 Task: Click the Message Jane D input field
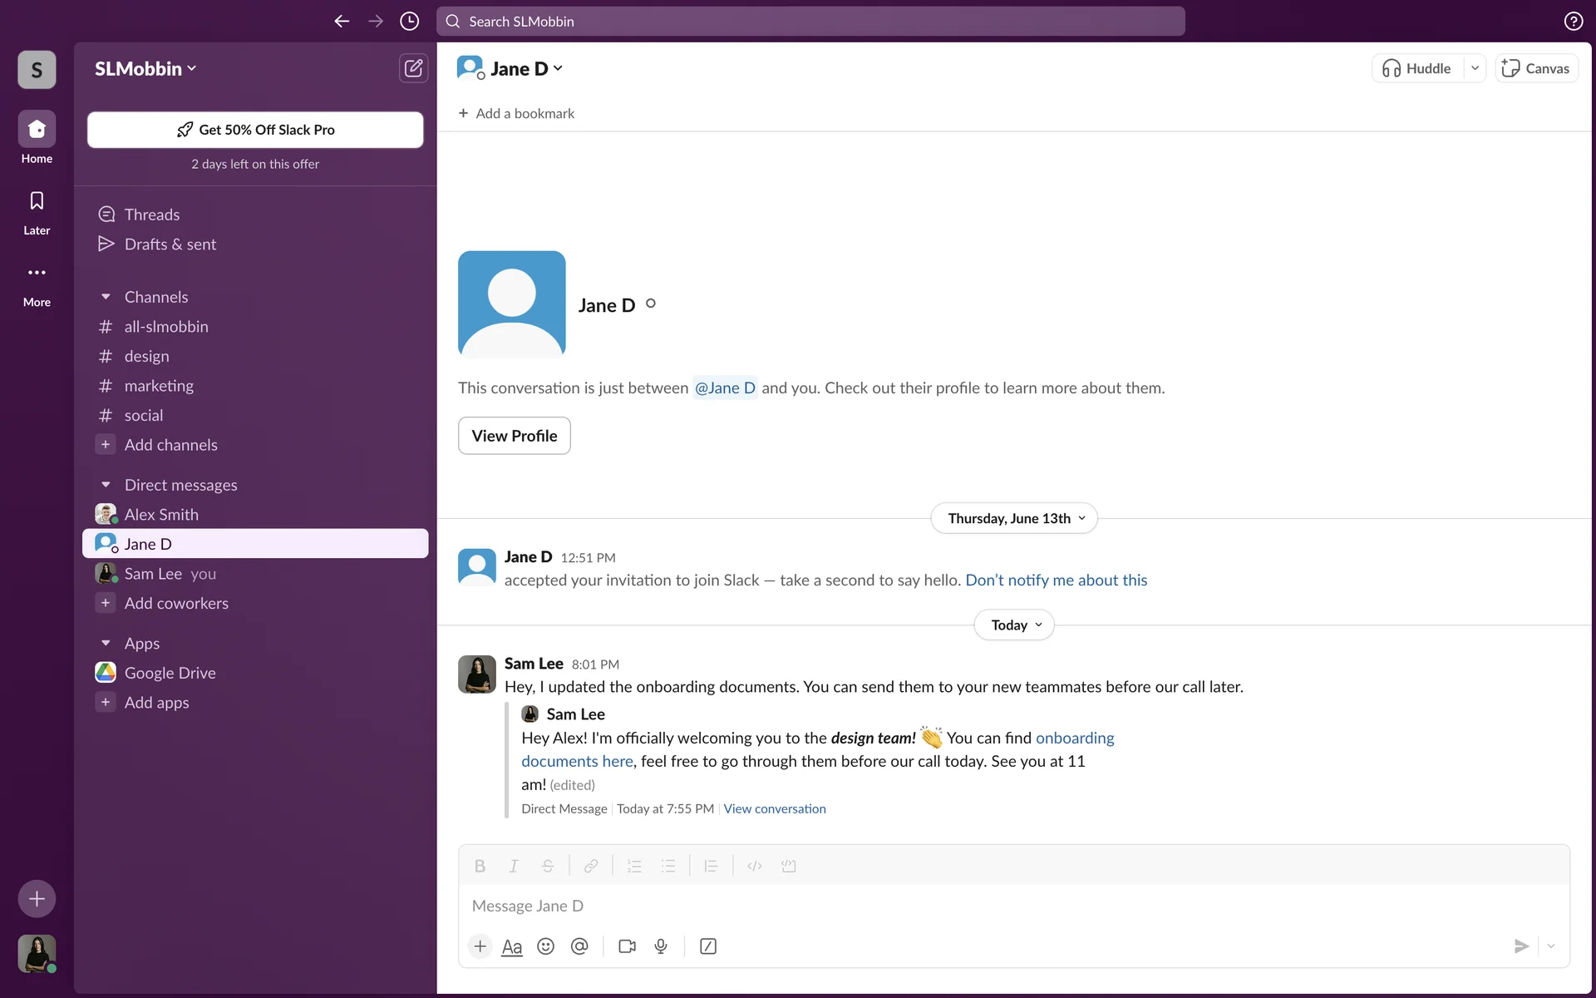point(997,906)
